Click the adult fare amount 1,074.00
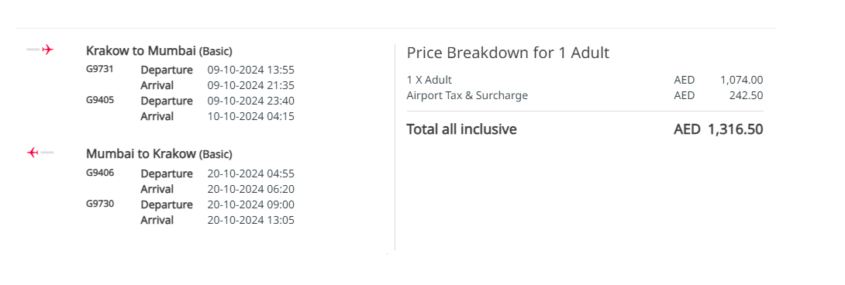The image size is (845, 285). [742, 81]
